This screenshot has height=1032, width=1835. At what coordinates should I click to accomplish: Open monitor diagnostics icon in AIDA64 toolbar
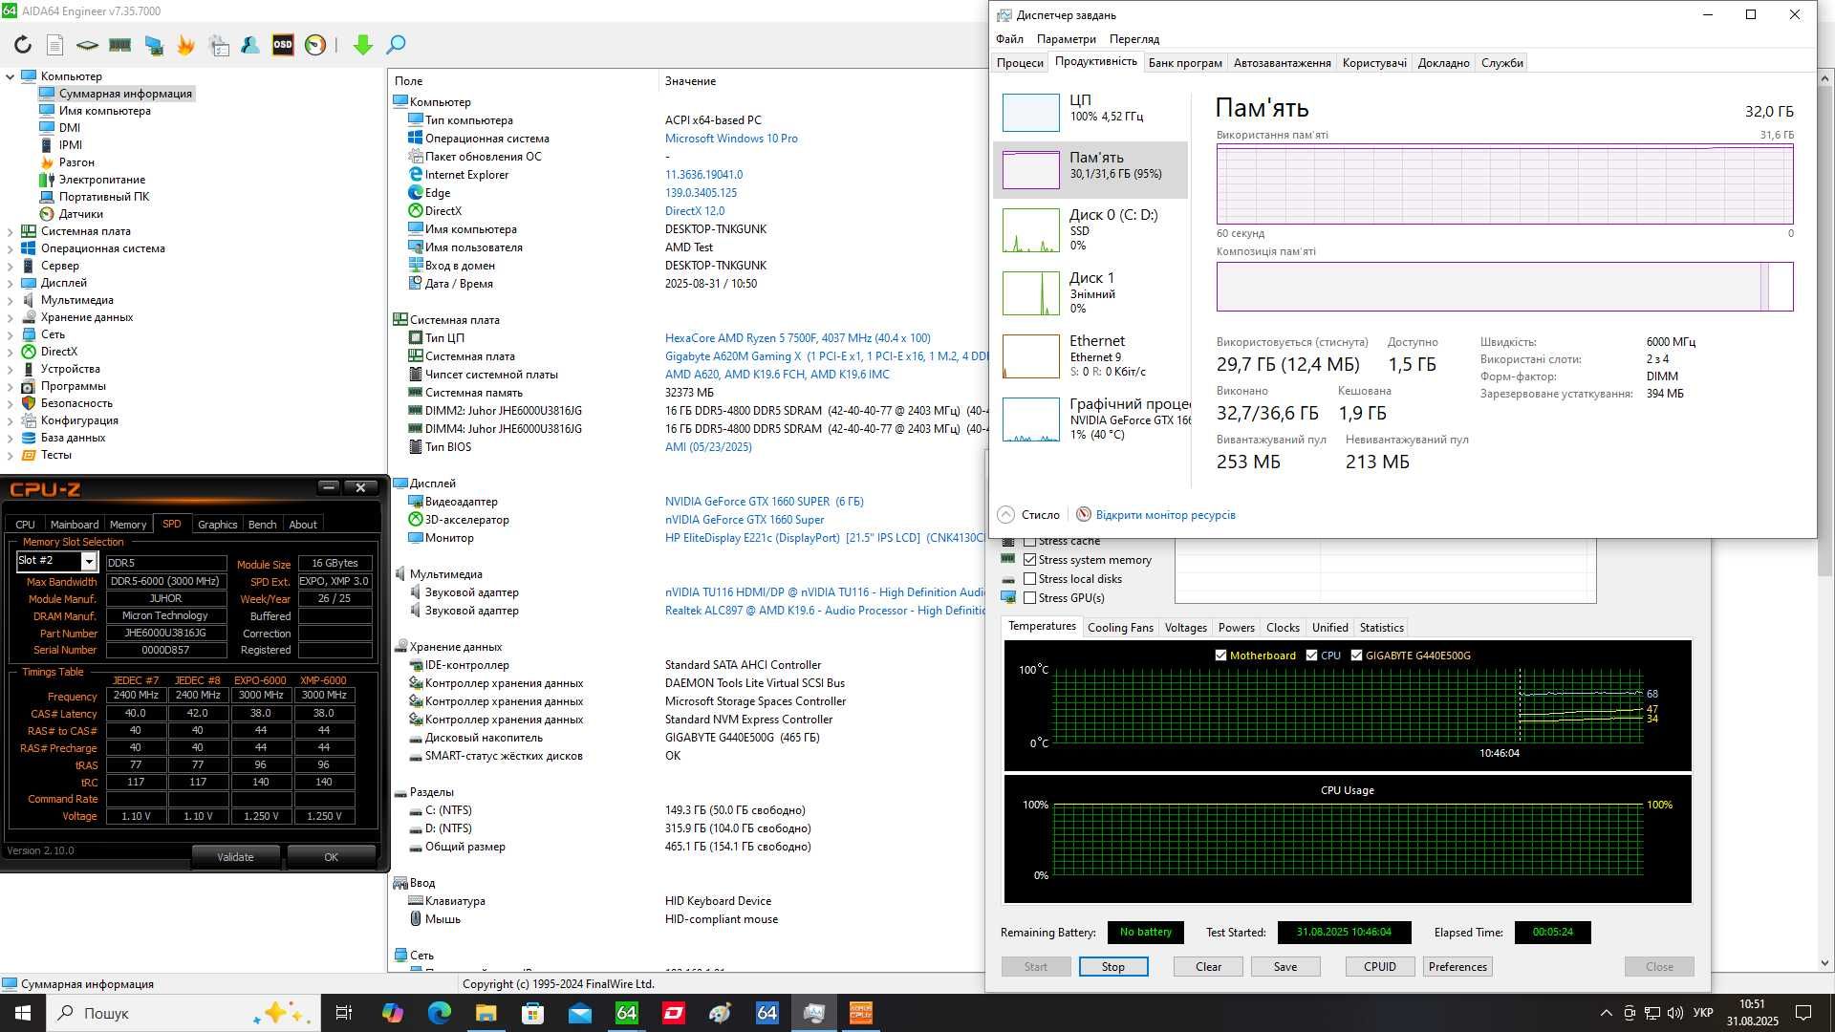pyautogui.click(x=153, y=44)
